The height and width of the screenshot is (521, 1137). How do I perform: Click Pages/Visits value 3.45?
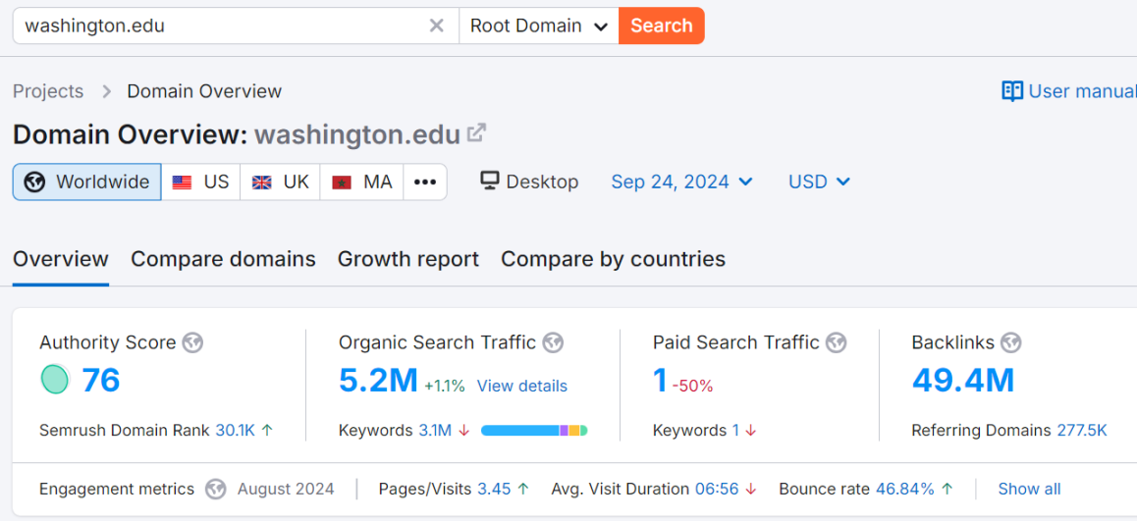coord(494,490)
